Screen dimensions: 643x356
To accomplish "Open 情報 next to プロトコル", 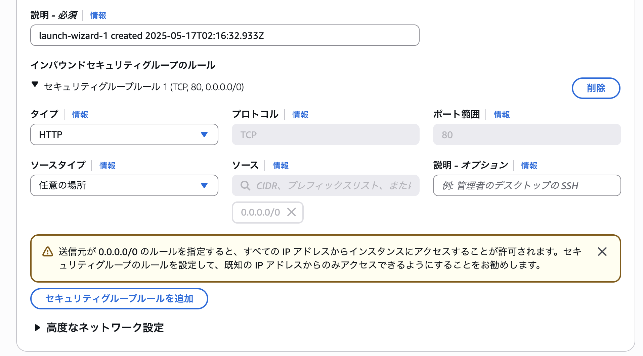I will [300, 115].
